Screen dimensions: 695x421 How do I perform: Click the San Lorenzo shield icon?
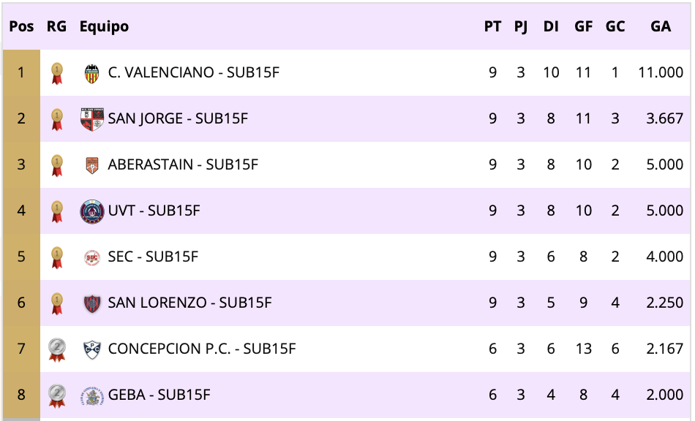click(91, 303)
